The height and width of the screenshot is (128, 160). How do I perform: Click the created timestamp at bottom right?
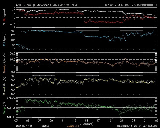137,126
